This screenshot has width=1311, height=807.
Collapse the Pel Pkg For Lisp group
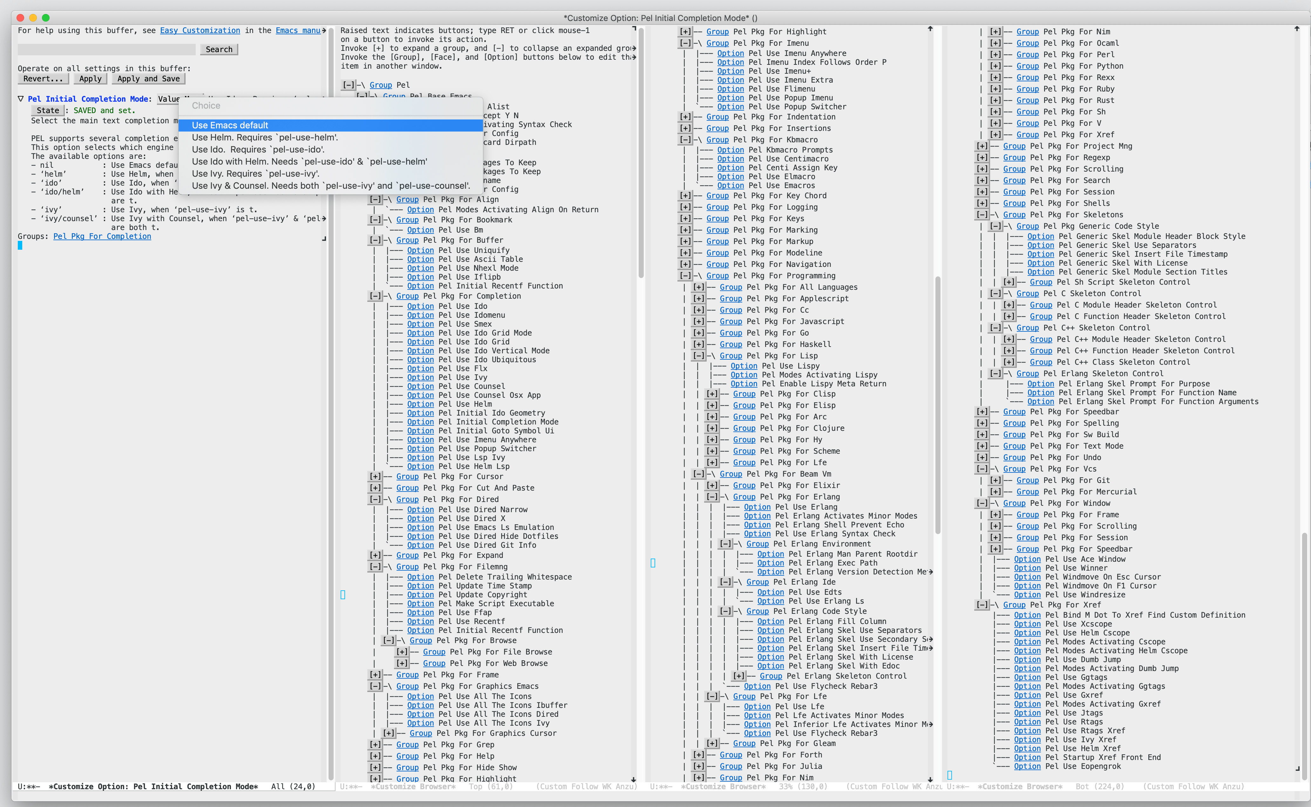(x=699, y=356)
